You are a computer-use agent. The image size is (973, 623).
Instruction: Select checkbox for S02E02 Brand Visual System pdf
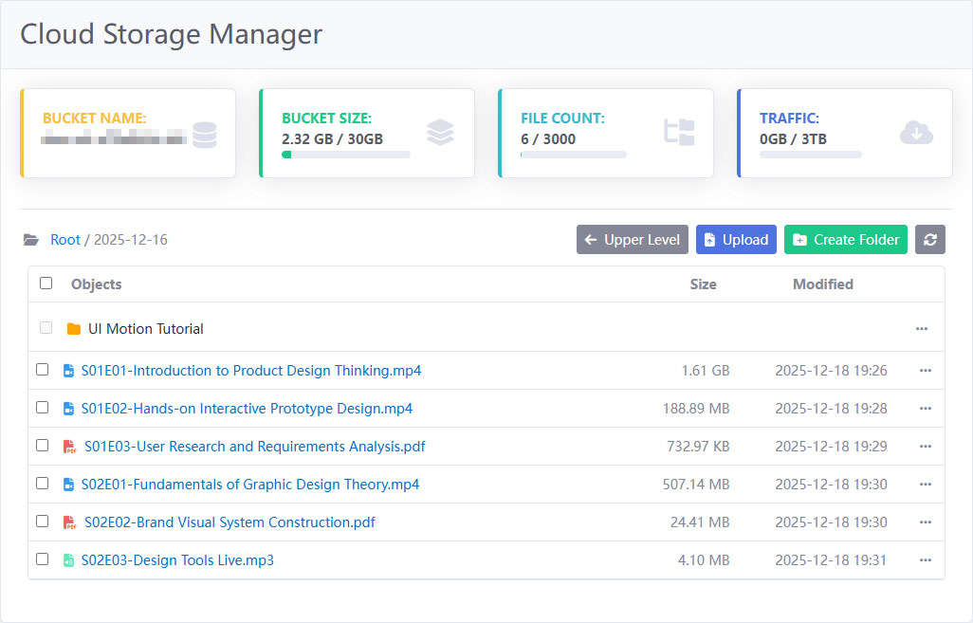tap(43, 522)
